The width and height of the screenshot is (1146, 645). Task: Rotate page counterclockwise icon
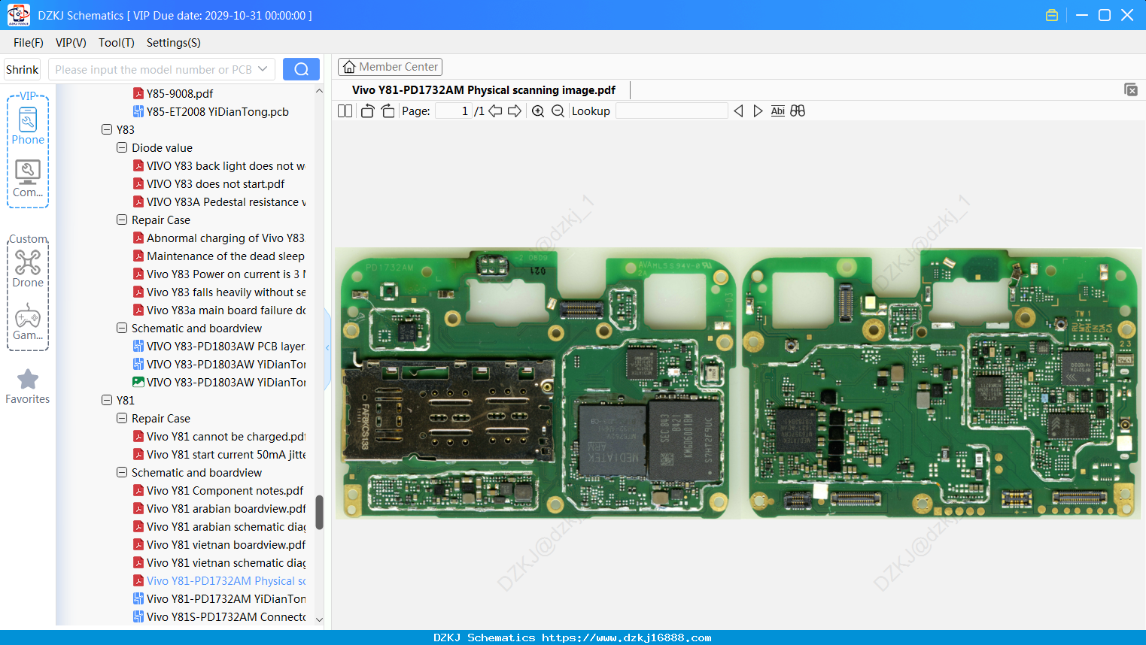[x=367, y=111]
